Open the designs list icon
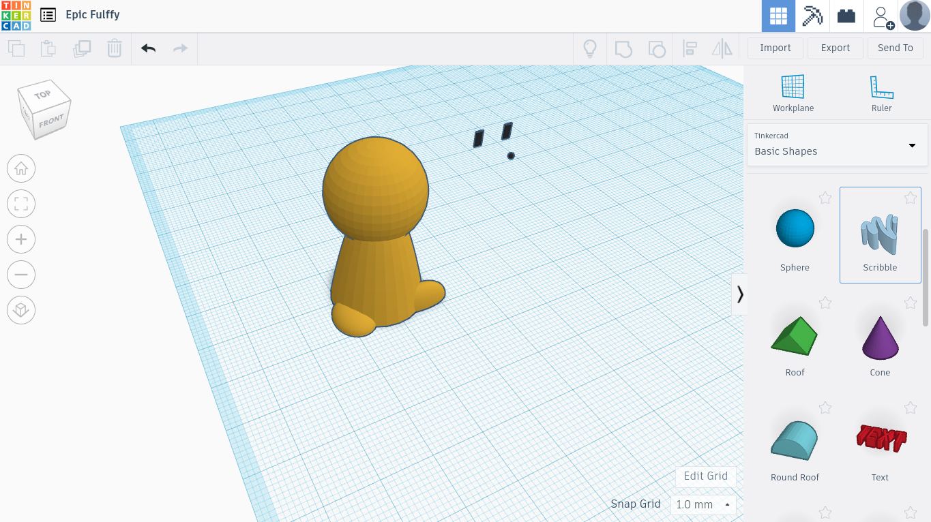Viewport: 931px width, 522px height. point(48,15)
